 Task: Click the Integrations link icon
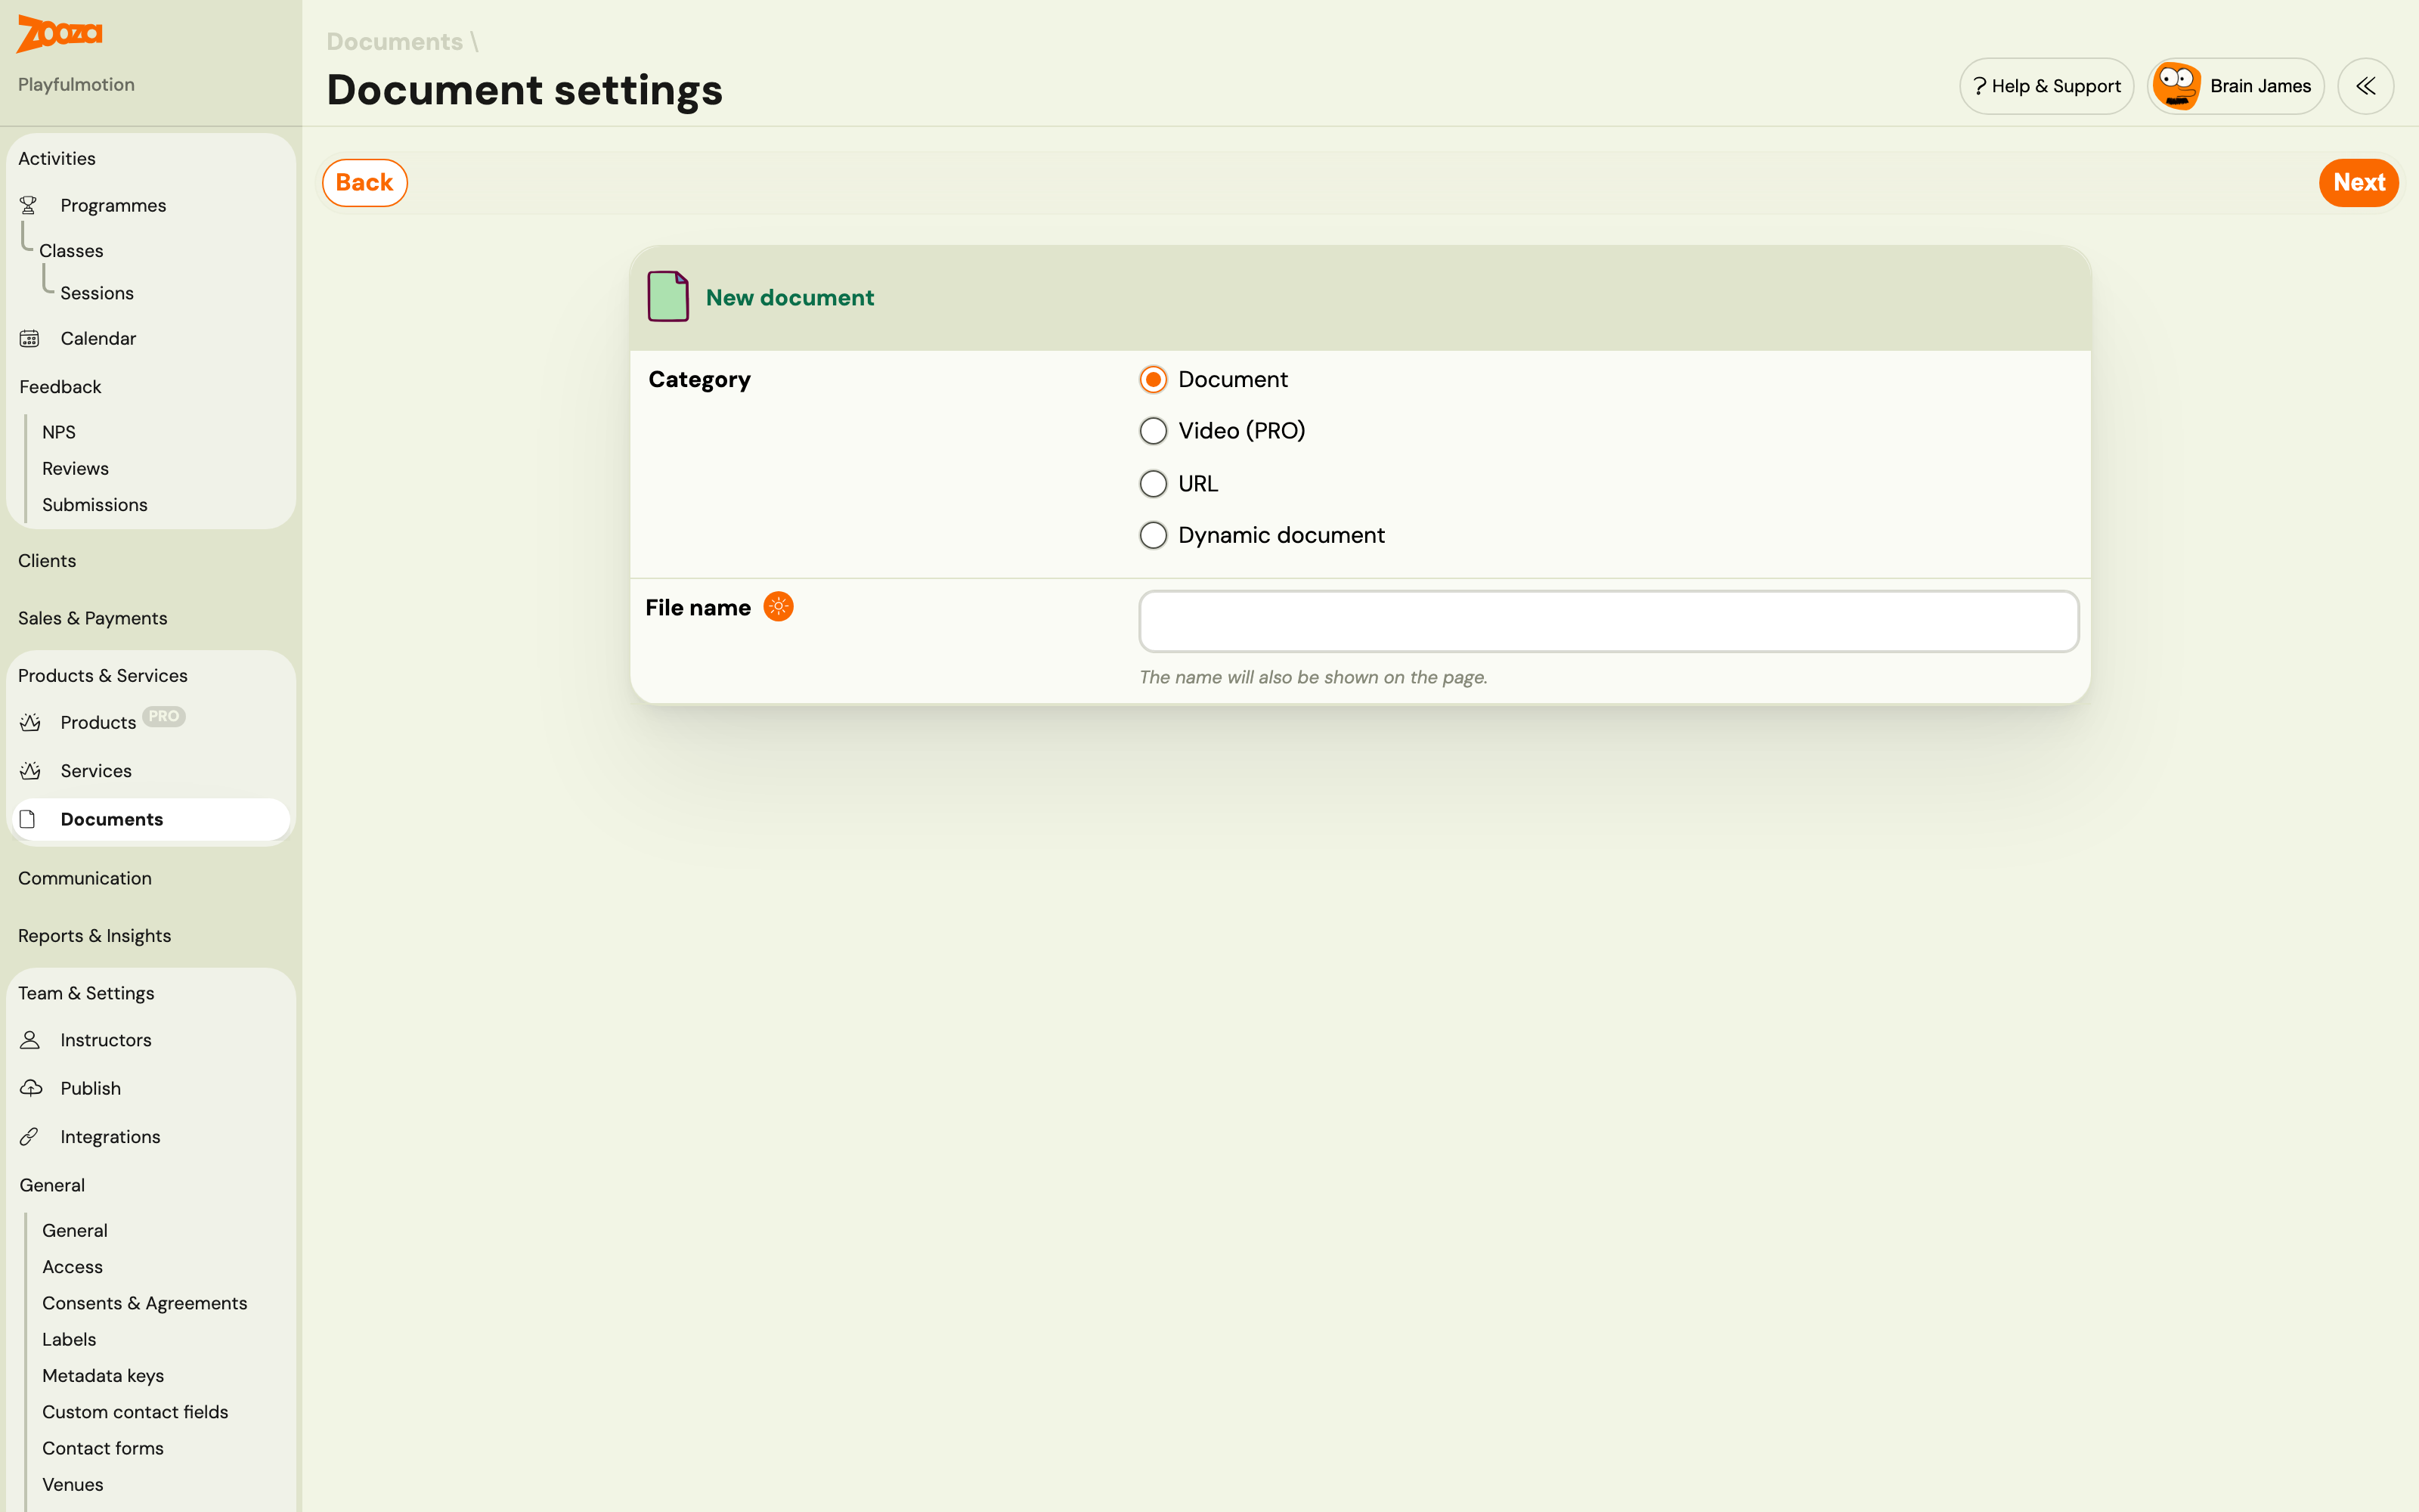coord(29,1137)
